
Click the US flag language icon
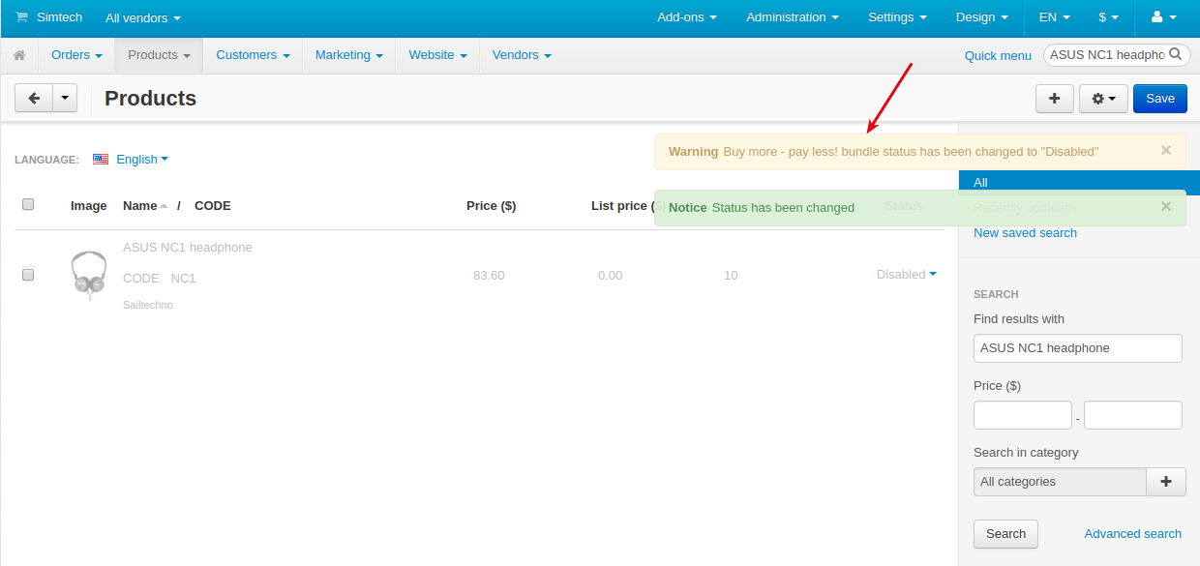click(x=101, y=159)
